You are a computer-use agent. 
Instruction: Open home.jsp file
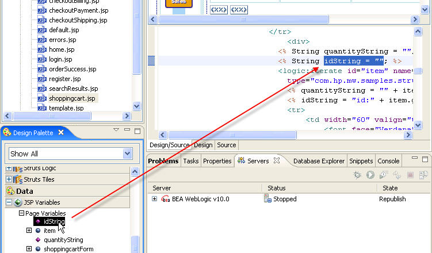[62, 49]
